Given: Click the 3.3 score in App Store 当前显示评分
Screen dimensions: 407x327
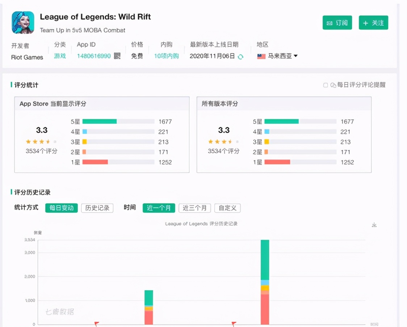Looking at the screenshot, I should [x=42, y=130].
